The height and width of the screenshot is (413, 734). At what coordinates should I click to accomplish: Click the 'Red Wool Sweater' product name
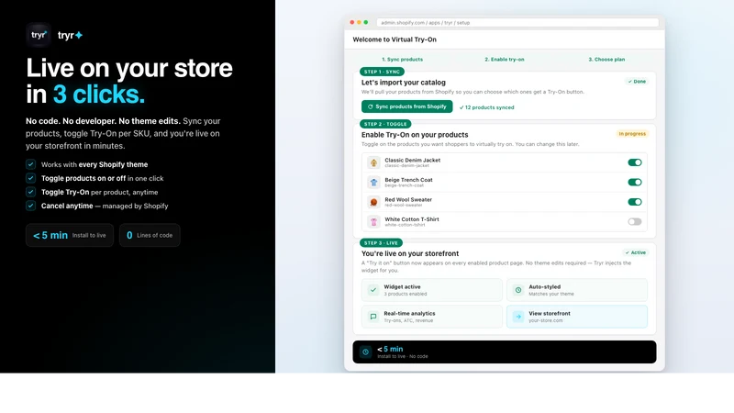point(408,199)
